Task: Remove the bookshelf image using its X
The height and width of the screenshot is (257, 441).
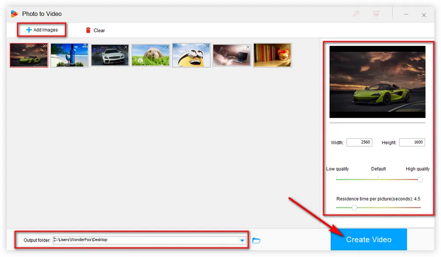Action: click(x=288, y=46)
